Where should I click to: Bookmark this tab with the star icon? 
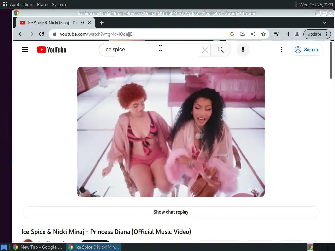pos(263,34)
